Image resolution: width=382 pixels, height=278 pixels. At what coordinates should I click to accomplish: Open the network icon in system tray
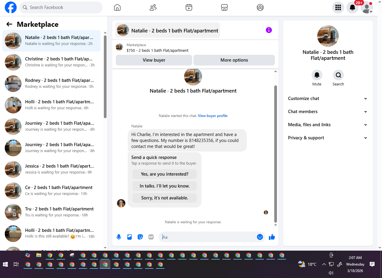coord(331,264)
